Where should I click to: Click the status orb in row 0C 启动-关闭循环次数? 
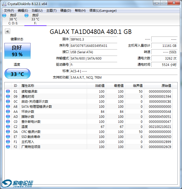click(x=8, y=101)
